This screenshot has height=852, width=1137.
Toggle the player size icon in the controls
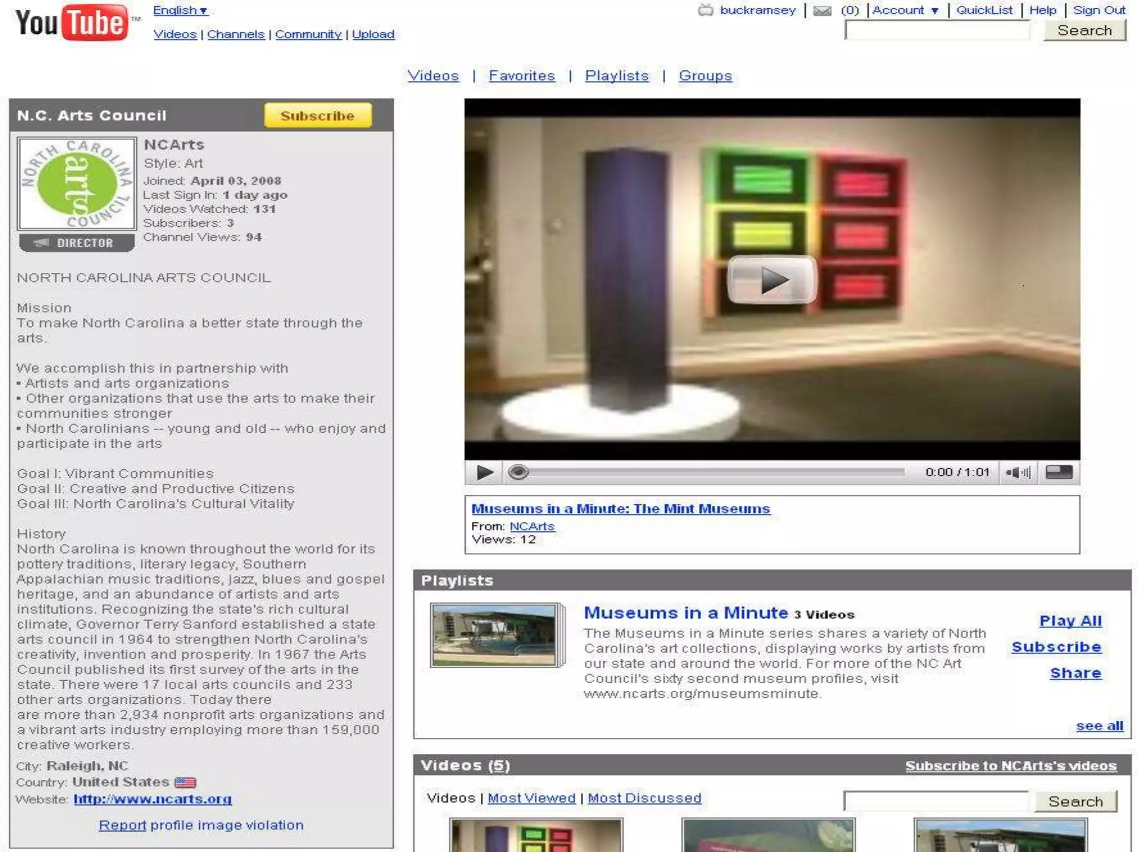[x=1059, y=473]
